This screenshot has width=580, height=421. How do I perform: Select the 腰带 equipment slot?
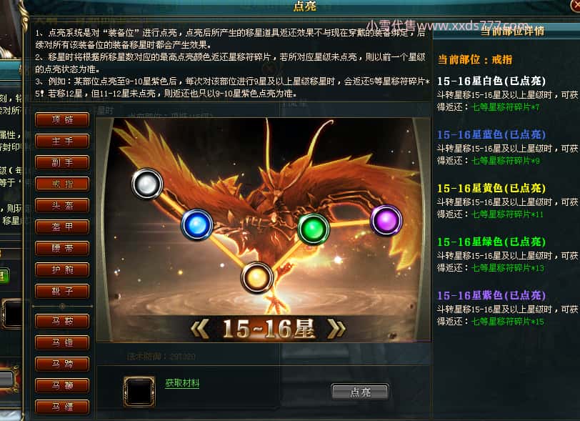62,249
